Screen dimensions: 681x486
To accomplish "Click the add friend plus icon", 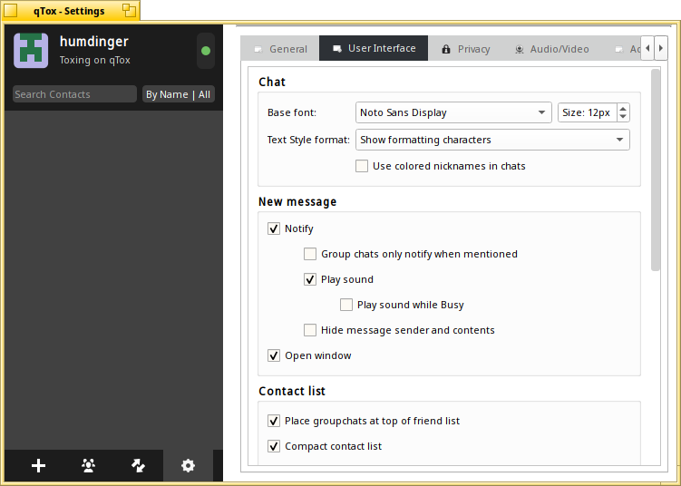I will coord(39,465).
